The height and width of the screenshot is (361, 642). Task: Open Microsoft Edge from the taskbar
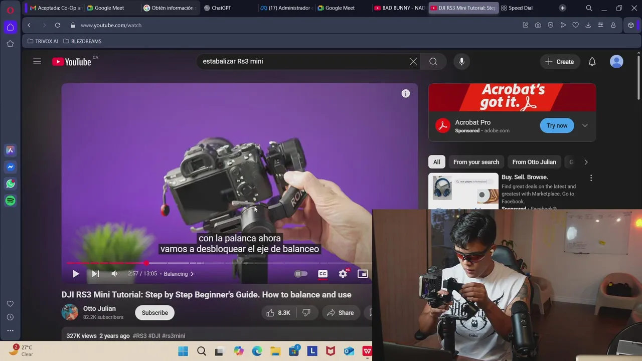tap(257, 351)
